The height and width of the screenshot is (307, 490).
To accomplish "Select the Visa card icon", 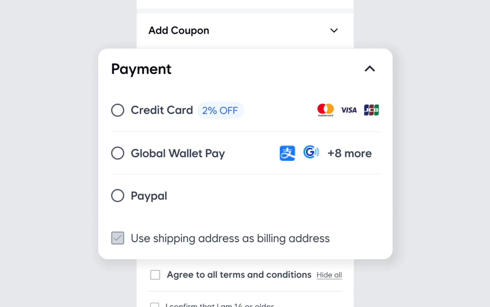I will click(x=349, y=110).
